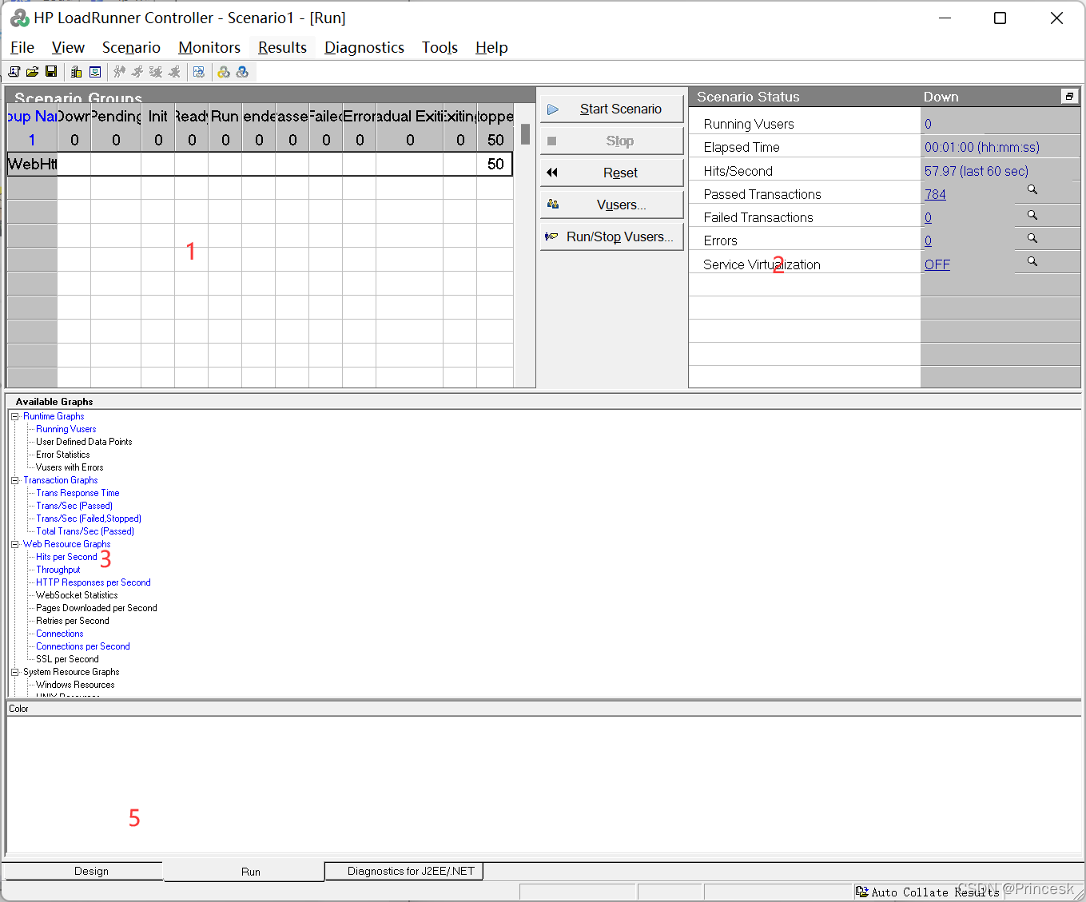Select Connections per Second graph
This screenshot has width=1086, height=902.
pyautogui.click(x=83, y=646)
